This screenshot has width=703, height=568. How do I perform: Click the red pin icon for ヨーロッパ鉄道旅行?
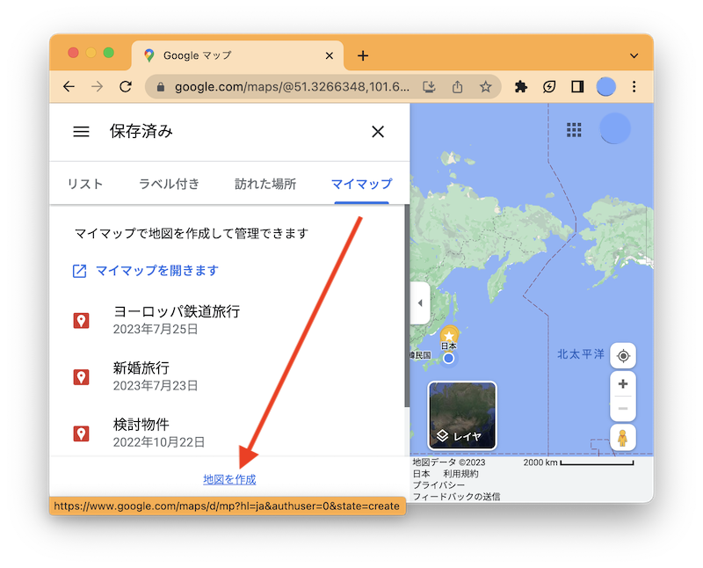(x=81, y=320)
